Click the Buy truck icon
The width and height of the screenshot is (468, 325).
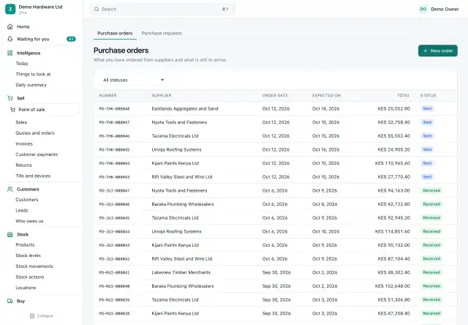click(10, 301)
